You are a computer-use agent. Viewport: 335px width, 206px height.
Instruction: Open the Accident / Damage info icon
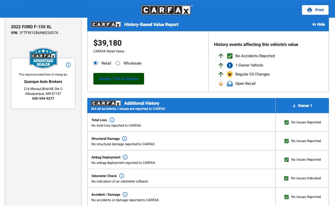(x=125, y=195)
